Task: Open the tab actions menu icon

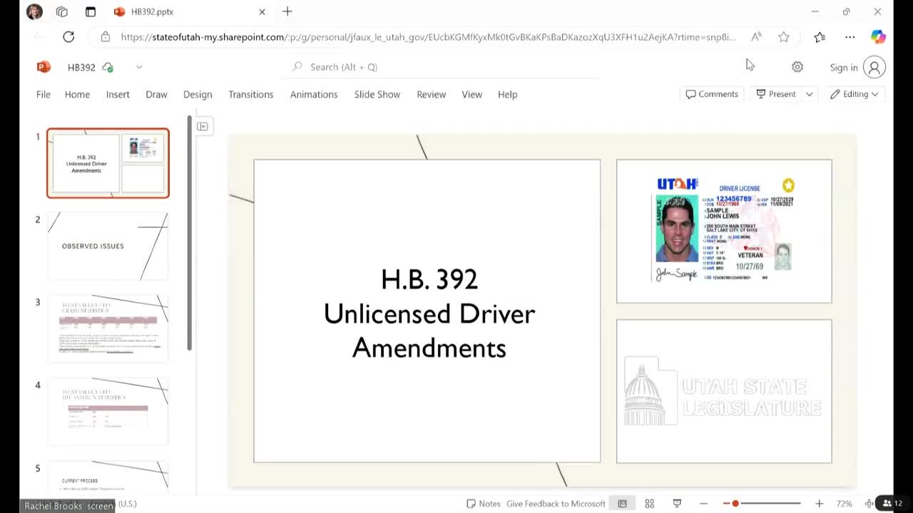Action: coord(91,11)
